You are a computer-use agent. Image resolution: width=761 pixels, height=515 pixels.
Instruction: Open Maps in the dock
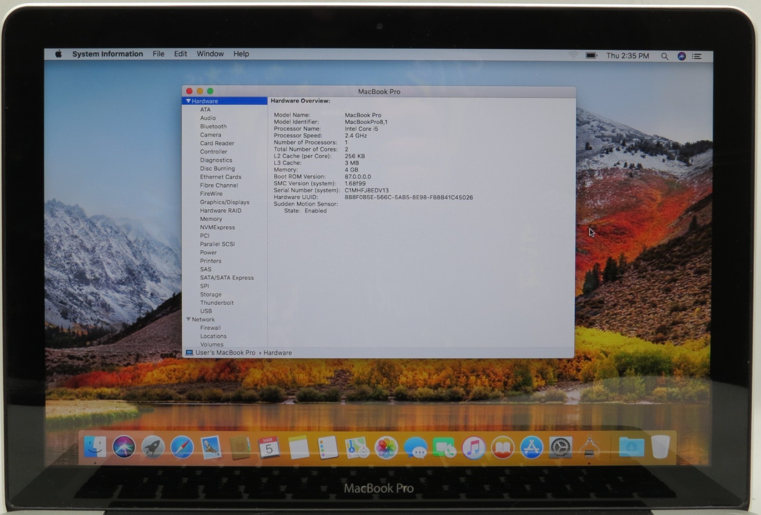pos(357,447)
